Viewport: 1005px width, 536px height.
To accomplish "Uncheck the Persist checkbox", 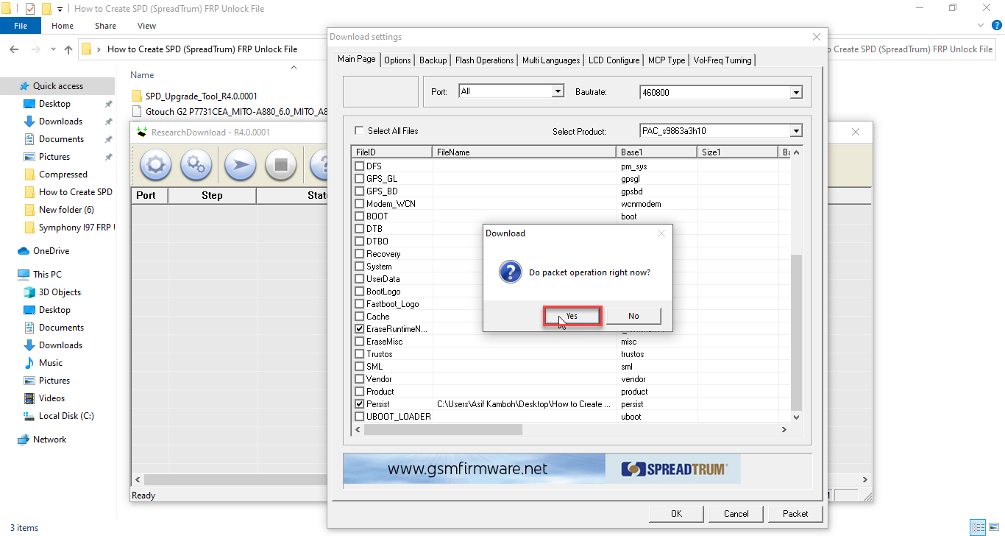I will 360,404.
